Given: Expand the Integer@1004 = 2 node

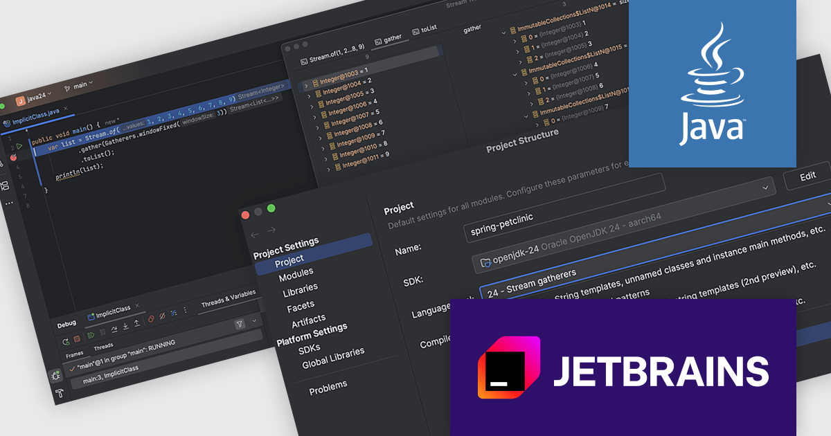Looking at the screenshot, I should [309, 96].
